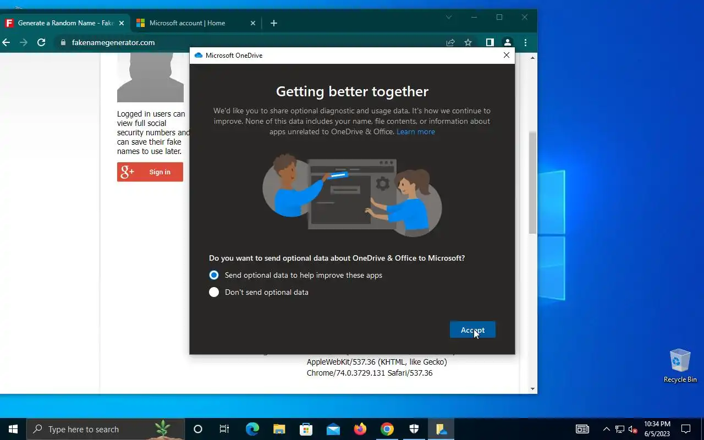
Task: Close the Microsoft OneDrive dialog
Action: [507, 55]
